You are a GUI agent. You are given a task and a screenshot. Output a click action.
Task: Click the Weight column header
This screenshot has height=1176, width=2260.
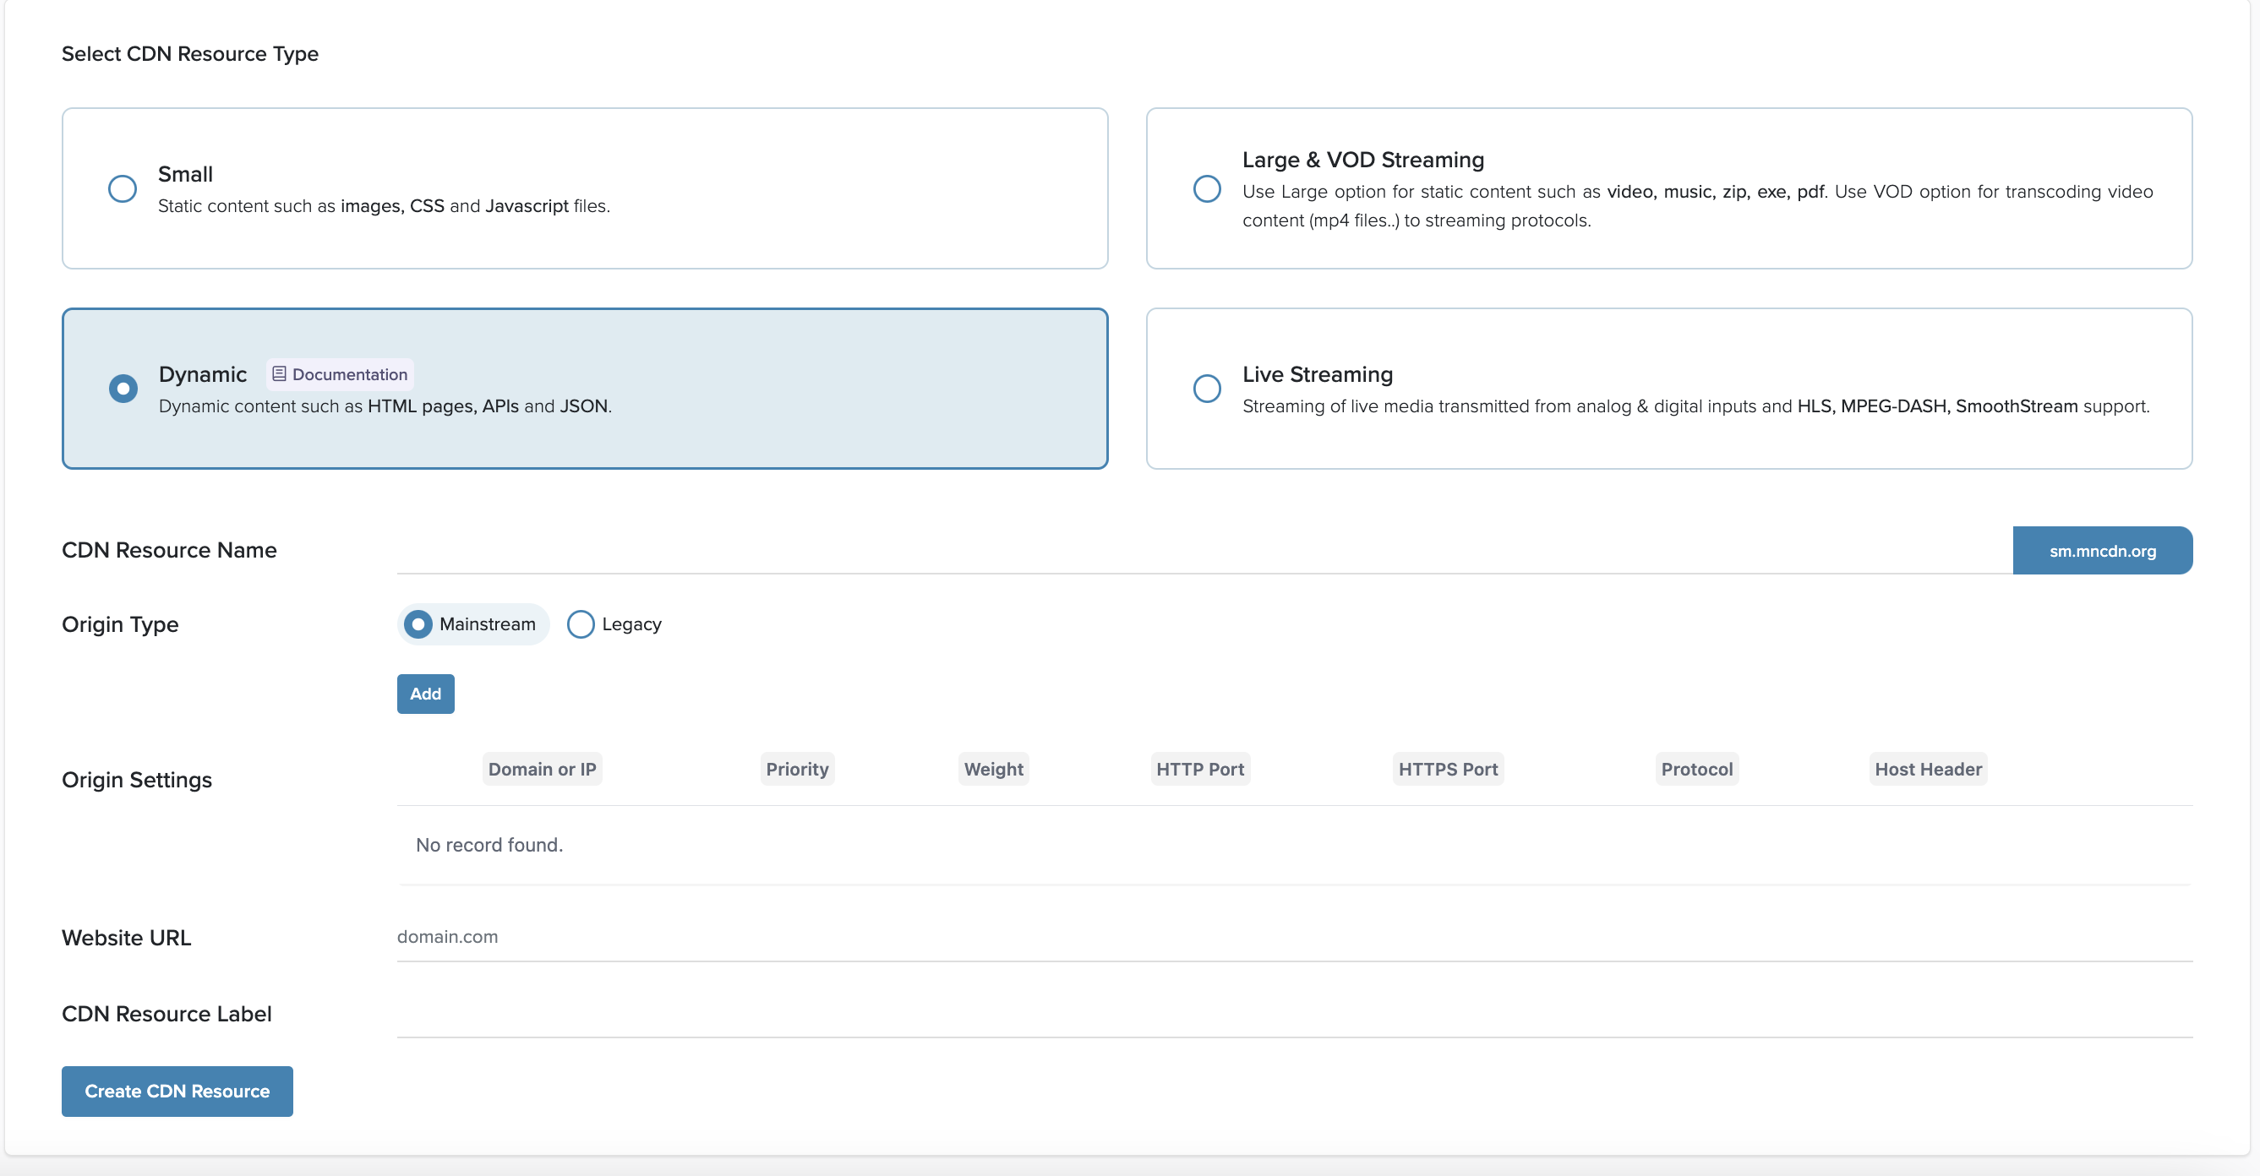(992, 769)
